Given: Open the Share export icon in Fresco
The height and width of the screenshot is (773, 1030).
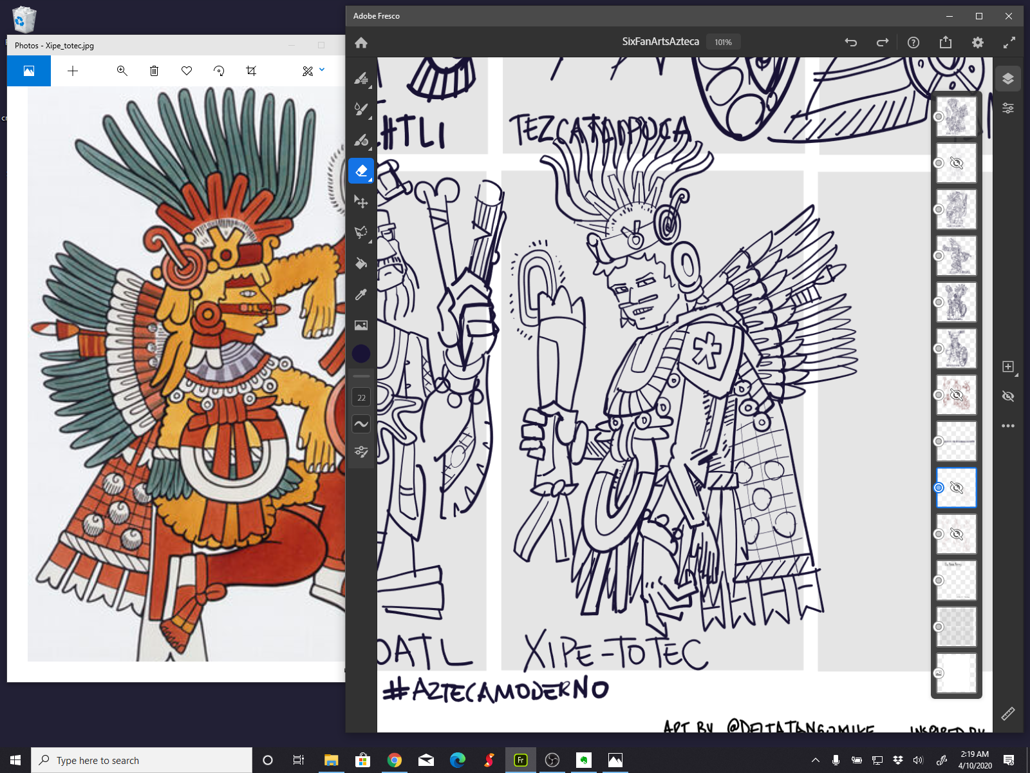Looking at the screenshot, I should [945, 43].
